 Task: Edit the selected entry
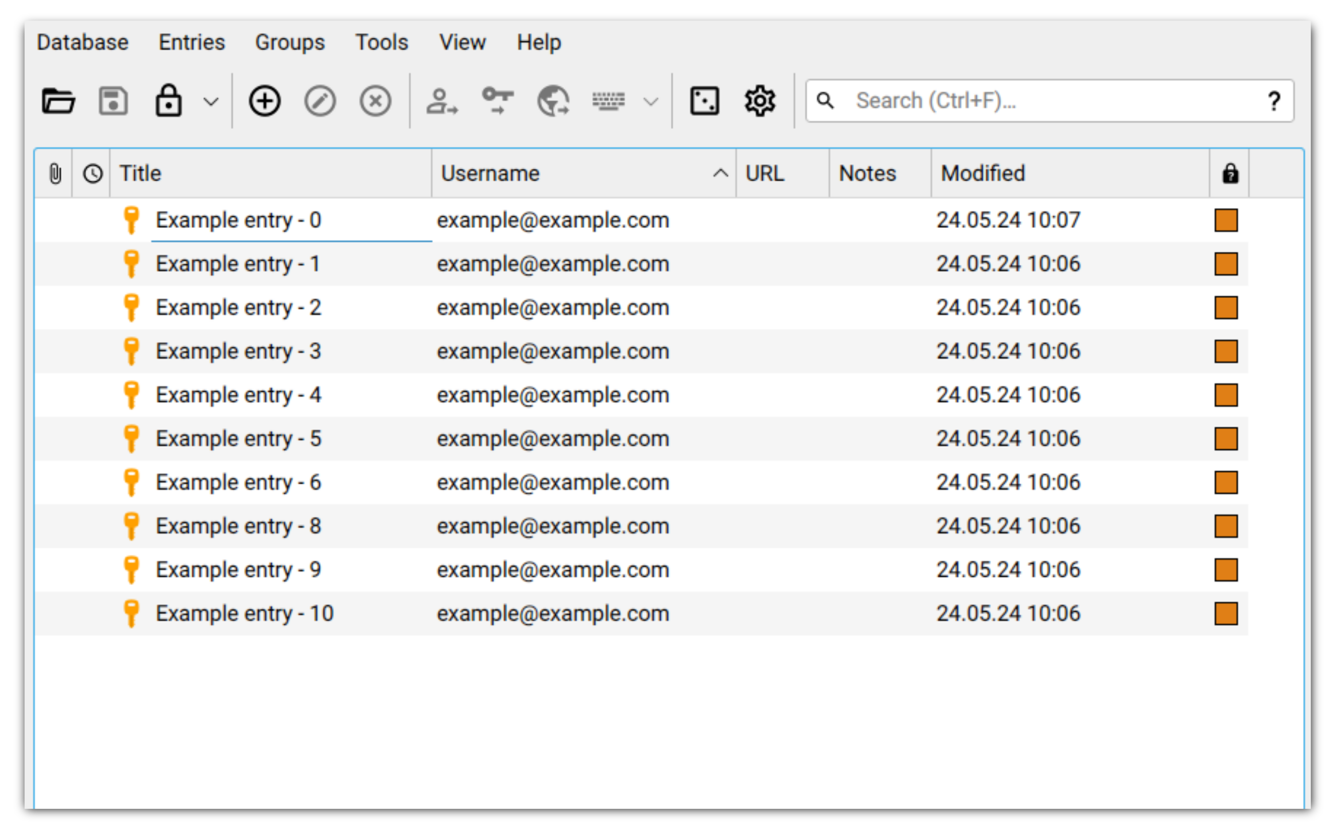320,101
